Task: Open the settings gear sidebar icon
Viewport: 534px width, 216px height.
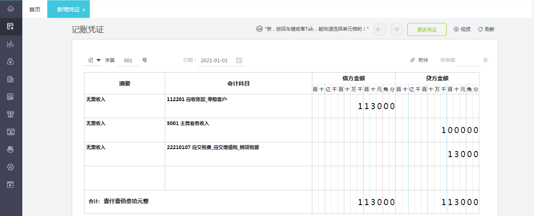Action: tap(10, 167)
